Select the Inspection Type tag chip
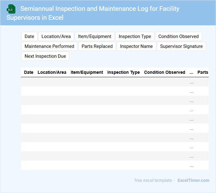216x193 pixels. 135,36
